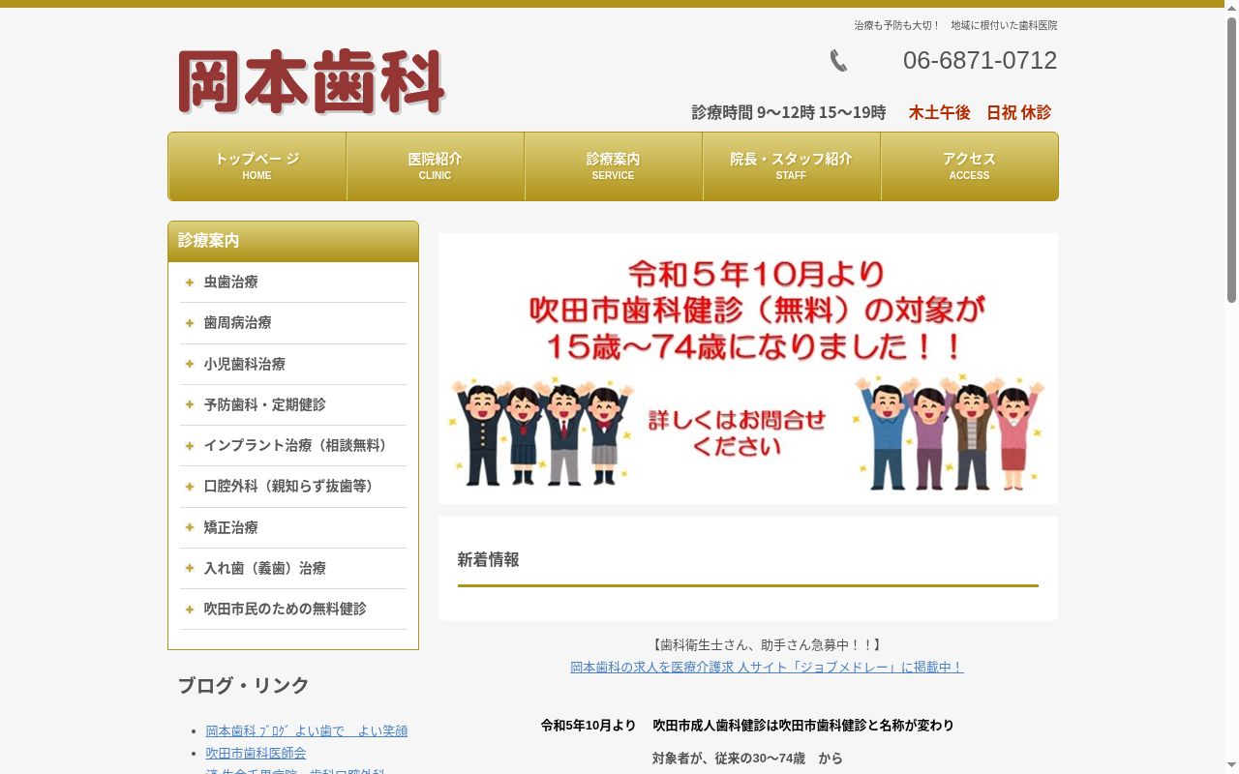Open the 歯周病治療 sidebar link

237,323
